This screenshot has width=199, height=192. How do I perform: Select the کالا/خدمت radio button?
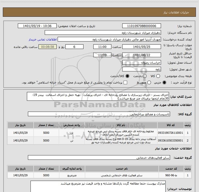tap(127, 76)
